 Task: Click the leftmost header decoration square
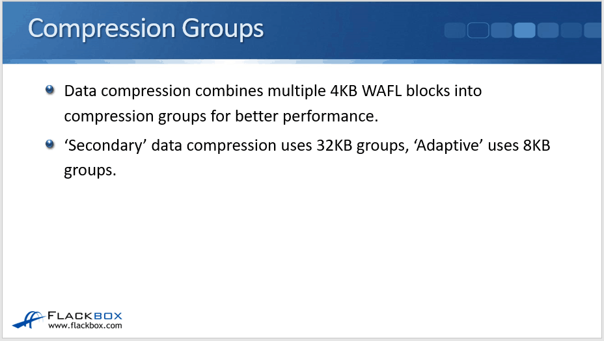tap(454, 31)
